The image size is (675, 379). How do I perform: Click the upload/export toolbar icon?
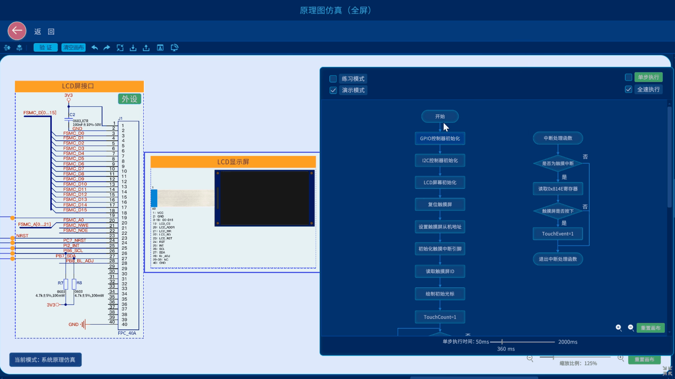pos(146,48)
